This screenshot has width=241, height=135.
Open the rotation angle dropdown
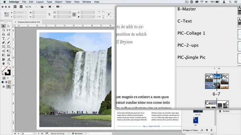93,12
